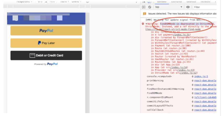Open the 'top' JavaScript context dropdown
Image resolution: width=222 pixels, height=116 pixels.
click(x=168, y=7)
